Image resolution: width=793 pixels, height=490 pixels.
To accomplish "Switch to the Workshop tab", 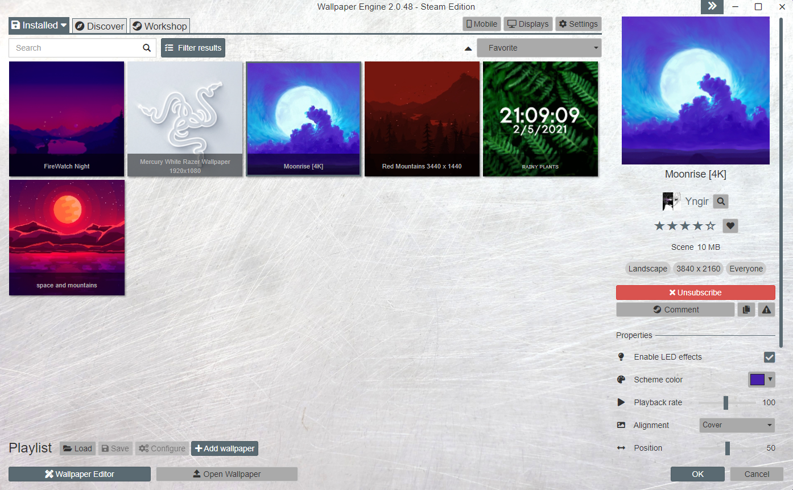I will 159,26.
